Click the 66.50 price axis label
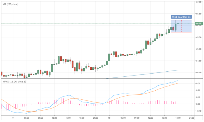Image resolution: width=204 pixels, height=122 pixels. pyautogui.click(x=199, y=14)
